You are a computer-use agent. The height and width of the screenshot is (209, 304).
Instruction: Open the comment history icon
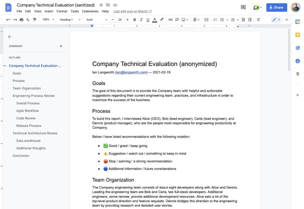click(243, 7)
